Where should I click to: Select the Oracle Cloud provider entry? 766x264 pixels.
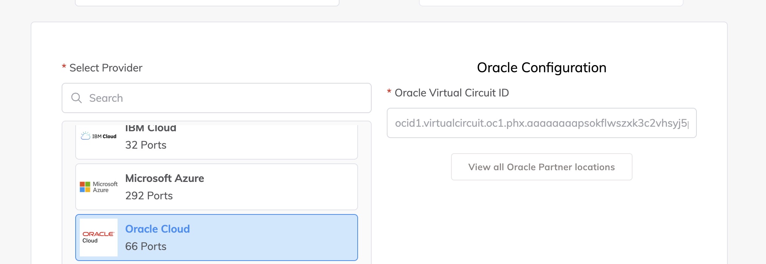point(216,237)
